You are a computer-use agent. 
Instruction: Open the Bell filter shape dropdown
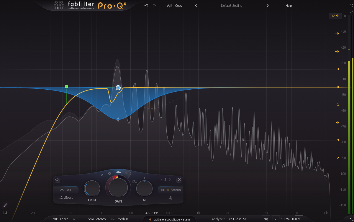point(66,190)
